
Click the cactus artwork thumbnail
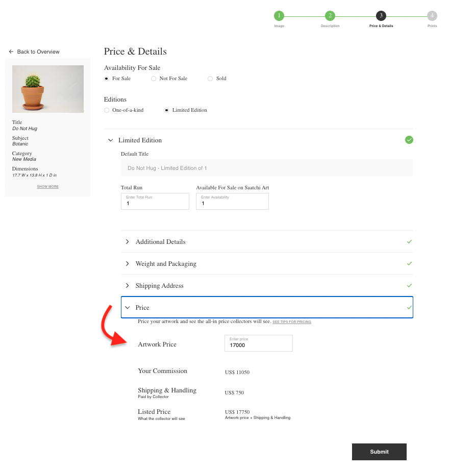coord(48,89)
